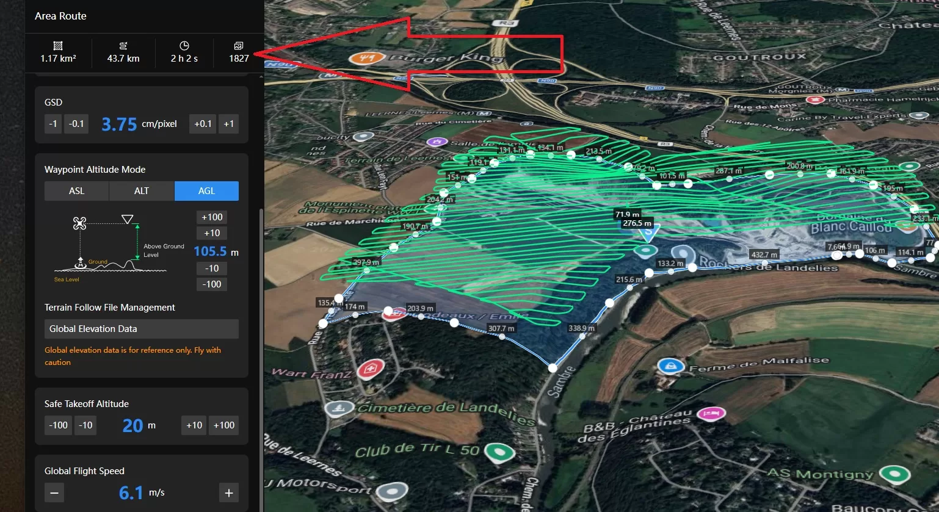Click the pink marker near Château des Eglantines

[x=711, y=413]
